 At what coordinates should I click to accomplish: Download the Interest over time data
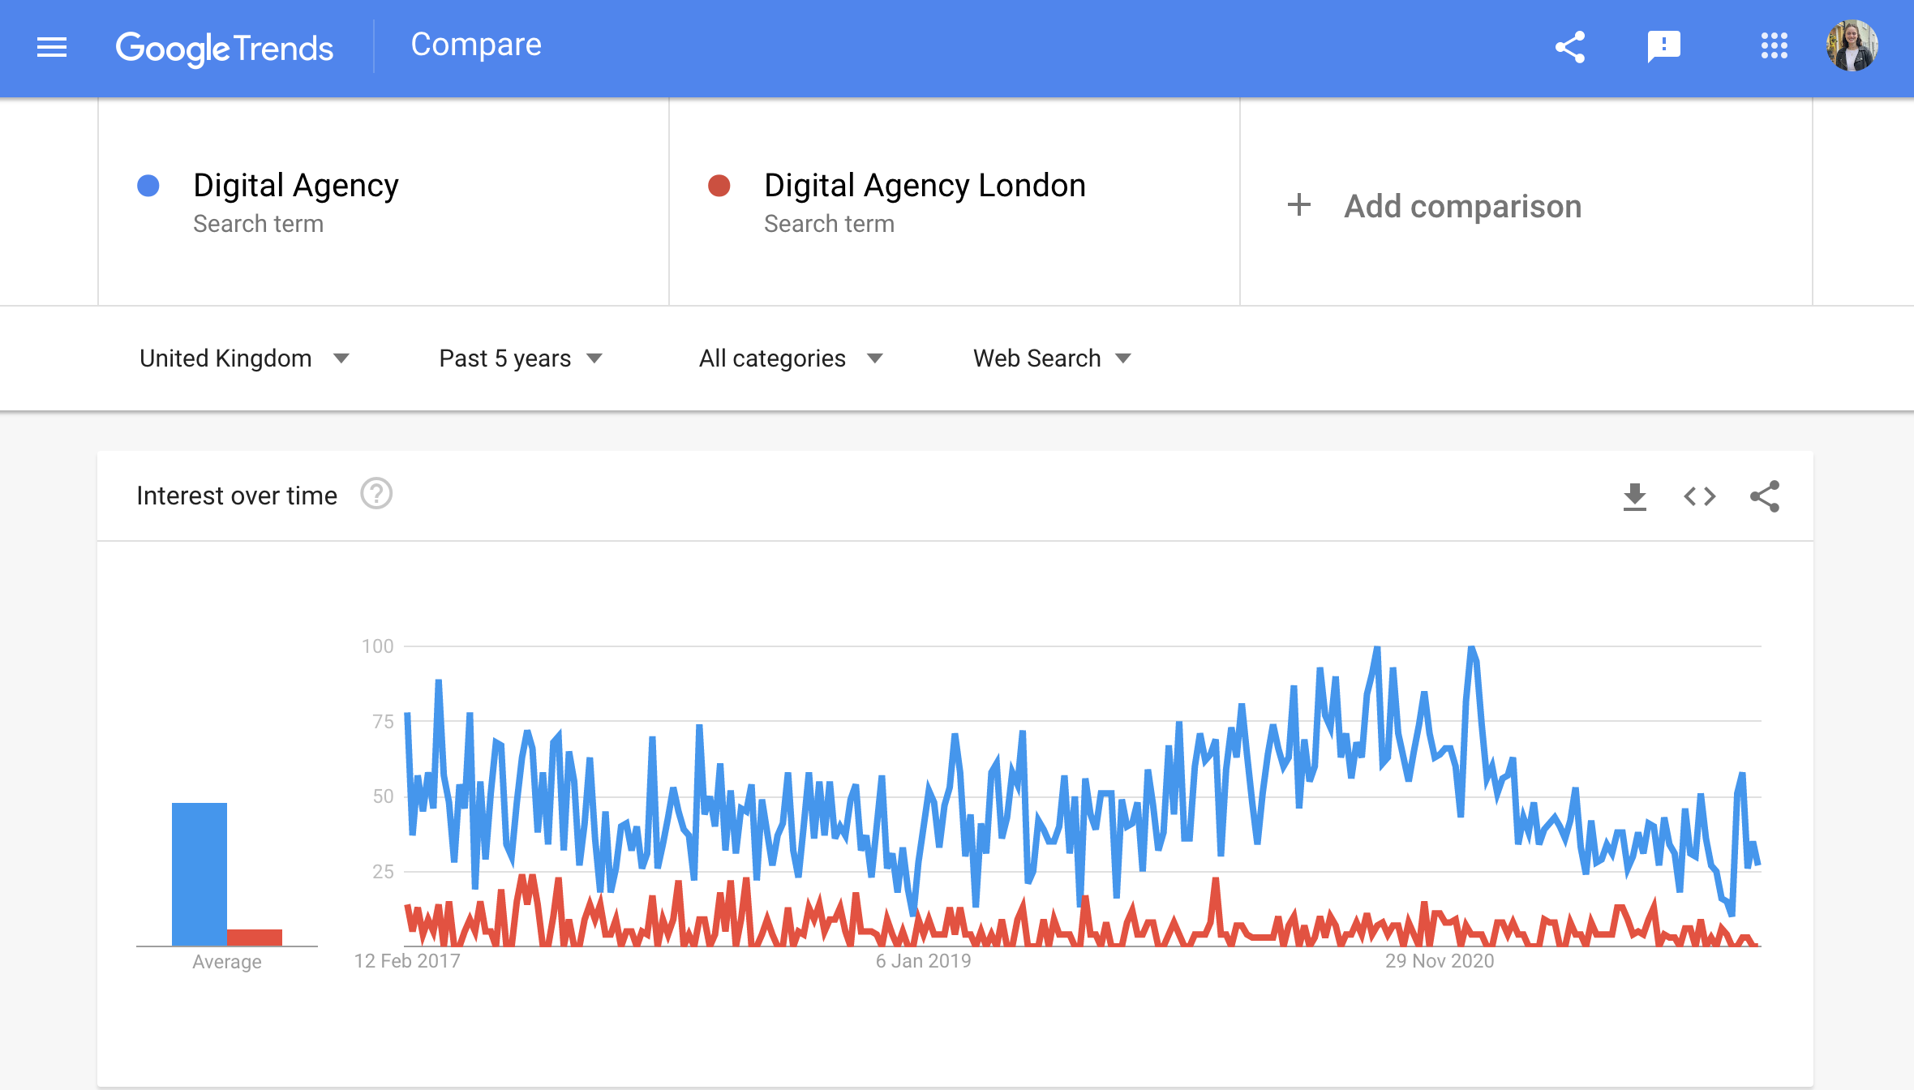[1634, 496]
